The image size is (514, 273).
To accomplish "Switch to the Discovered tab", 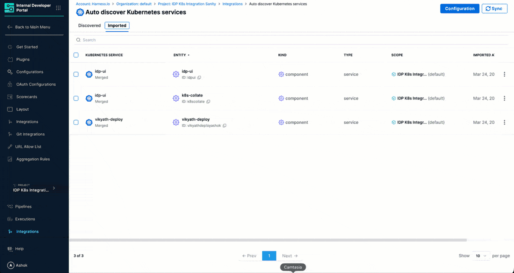I will [x=89, y=26].
